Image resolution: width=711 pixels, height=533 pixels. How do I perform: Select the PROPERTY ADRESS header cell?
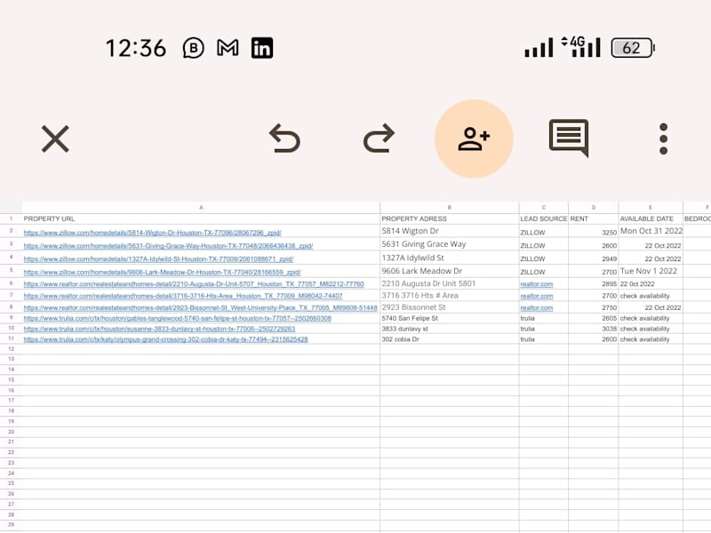450,219
